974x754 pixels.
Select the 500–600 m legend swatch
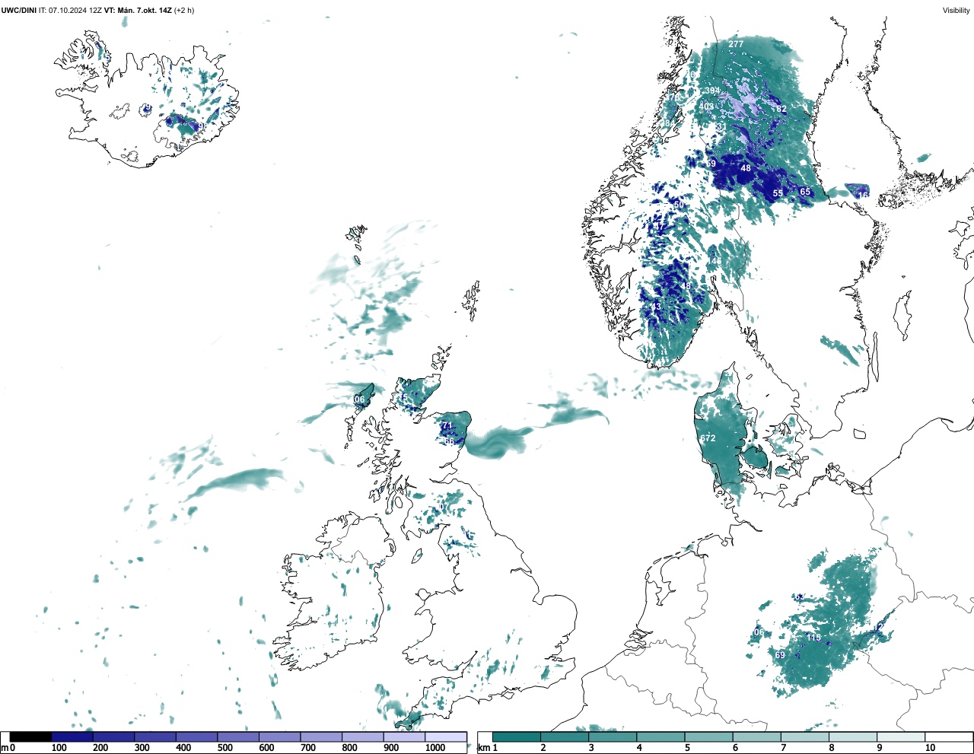point(238,737)
